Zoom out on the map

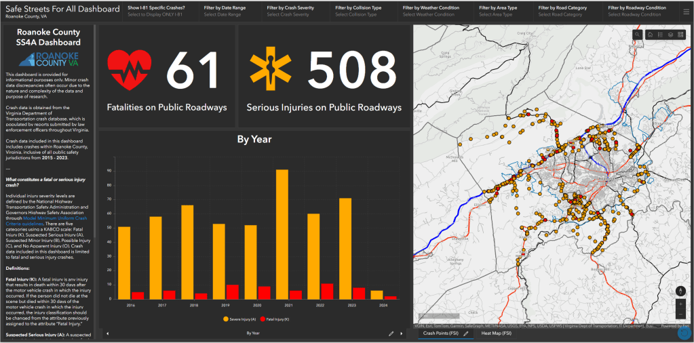680,315
